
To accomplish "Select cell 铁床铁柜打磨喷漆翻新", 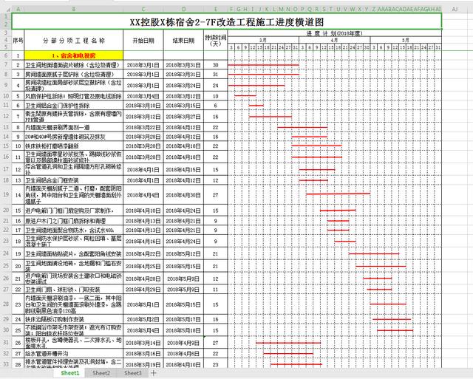I will [x=74, y=146].
